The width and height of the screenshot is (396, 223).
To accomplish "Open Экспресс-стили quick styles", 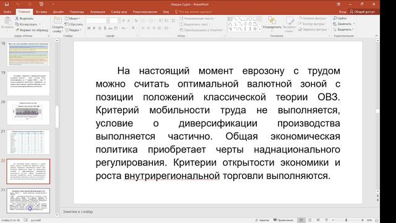I will tap(289, 25).
